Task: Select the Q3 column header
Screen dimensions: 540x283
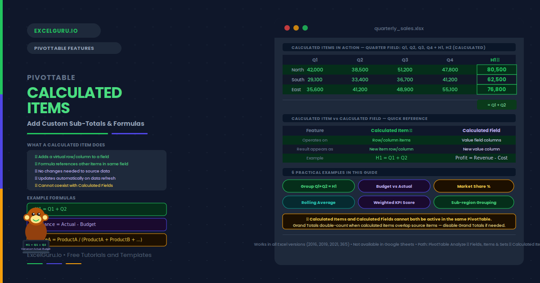Action: click(405, 60)
